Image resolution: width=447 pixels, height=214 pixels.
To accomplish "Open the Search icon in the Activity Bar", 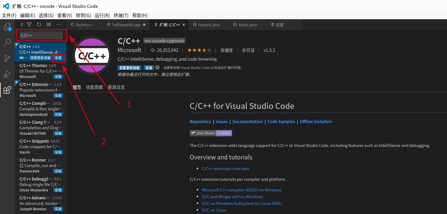I will 7,42.
